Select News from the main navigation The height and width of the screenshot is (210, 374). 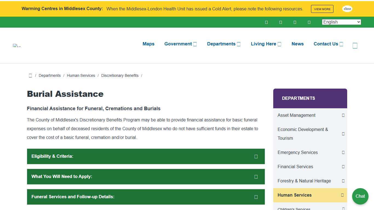[x=297, y=44]
